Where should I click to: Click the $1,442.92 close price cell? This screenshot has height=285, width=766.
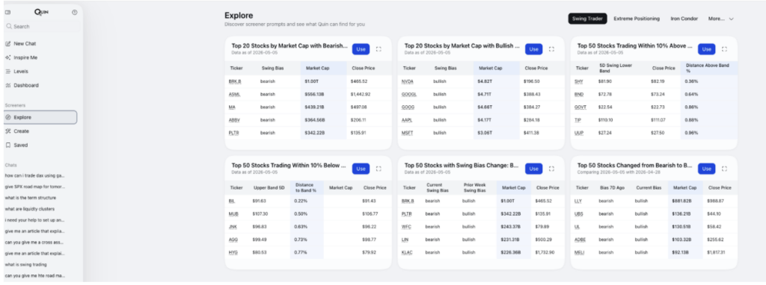361,94
